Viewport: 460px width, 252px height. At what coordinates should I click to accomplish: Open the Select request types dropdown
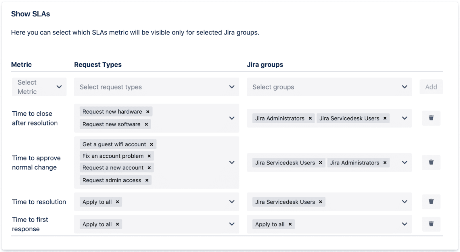(156, 87)
